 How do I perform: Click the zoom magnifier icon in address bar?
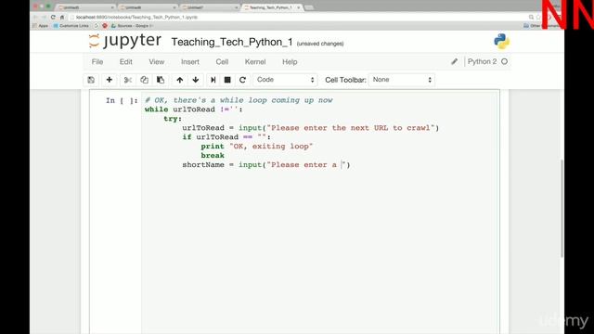pyautogui.click(x=531, y=17)
